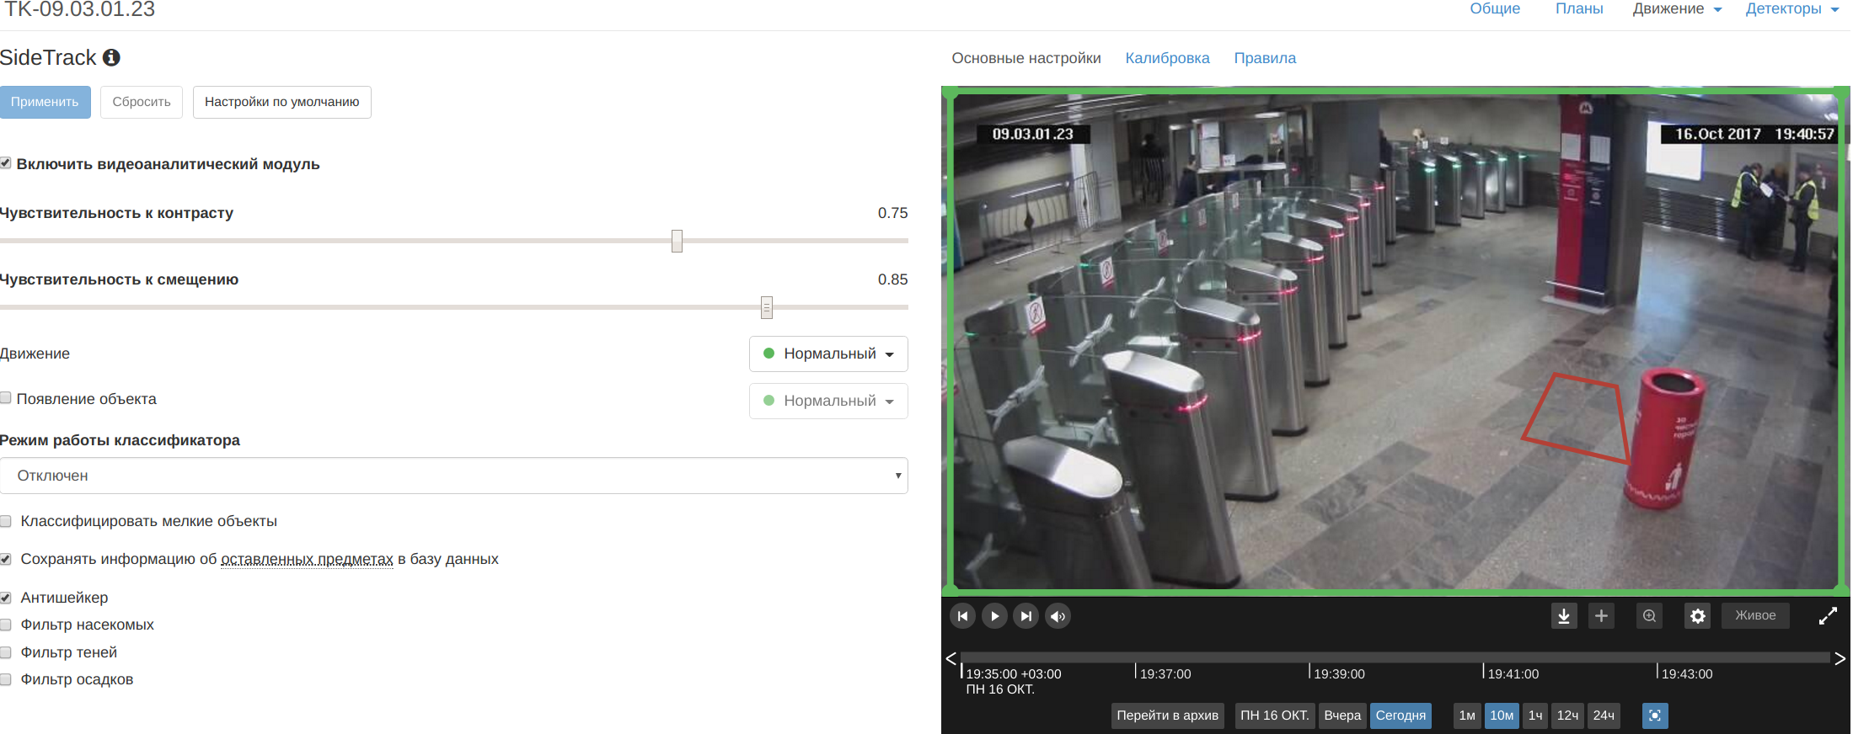Select Сегодня date button
Image resolution: width=1853 pixels, height=734 pixels.
pos(1400,715)
